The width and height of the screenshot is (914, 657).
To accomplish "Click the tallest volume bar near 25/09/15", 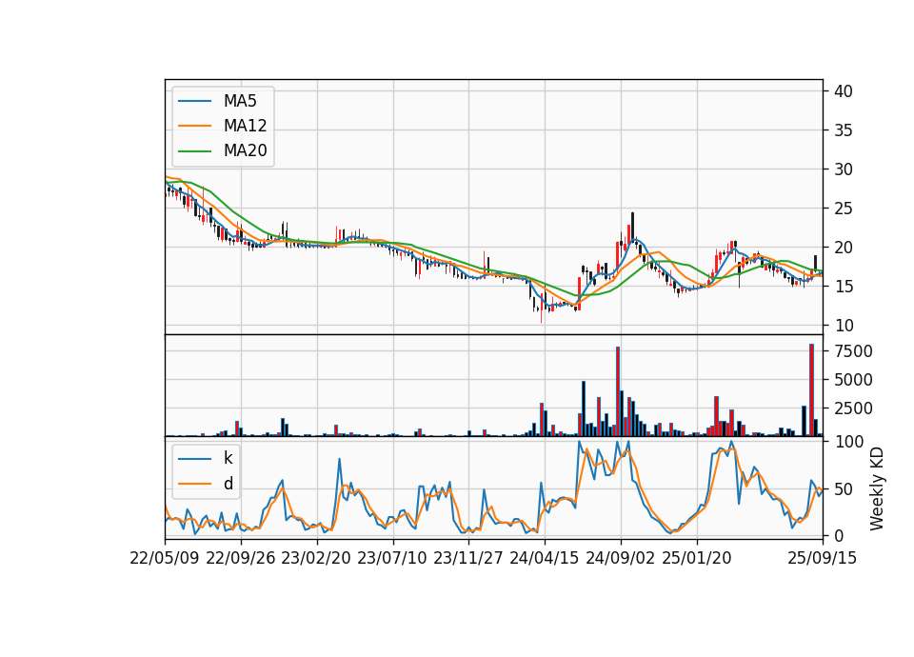I will [x=811, y=390].
